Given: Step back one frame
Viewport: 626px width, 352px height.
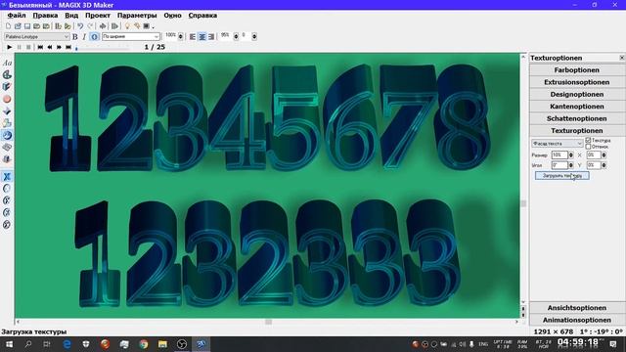Looking at the screenshot, I should point(50,47).
